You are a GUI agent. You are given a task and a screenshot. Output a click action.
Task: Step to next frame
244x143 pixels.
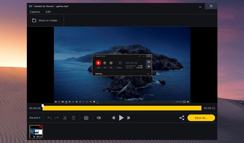(x=129, y=118)
